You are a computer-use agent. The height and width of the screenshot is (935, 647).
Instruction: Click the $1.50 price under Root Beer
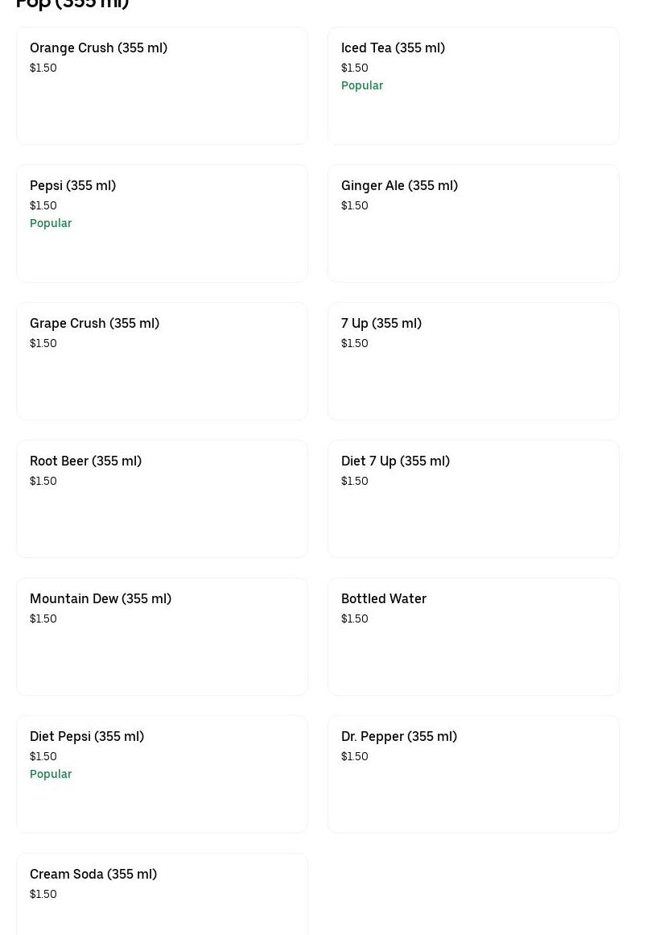click(43, 481)
